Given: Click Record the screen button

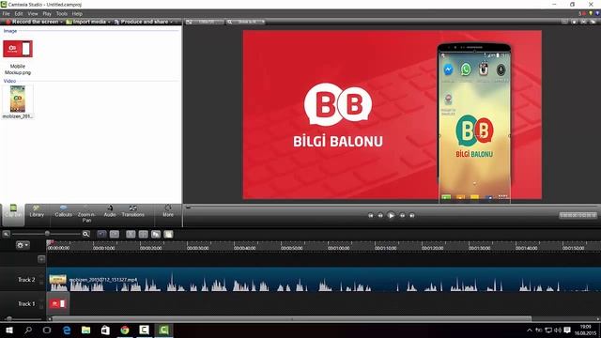Looking at the screenshot, I should click(32, 22).
